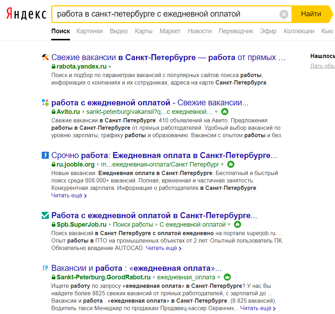
Task: Open Spb.SuperJob.ru green domain link
Action: (81, 225)
